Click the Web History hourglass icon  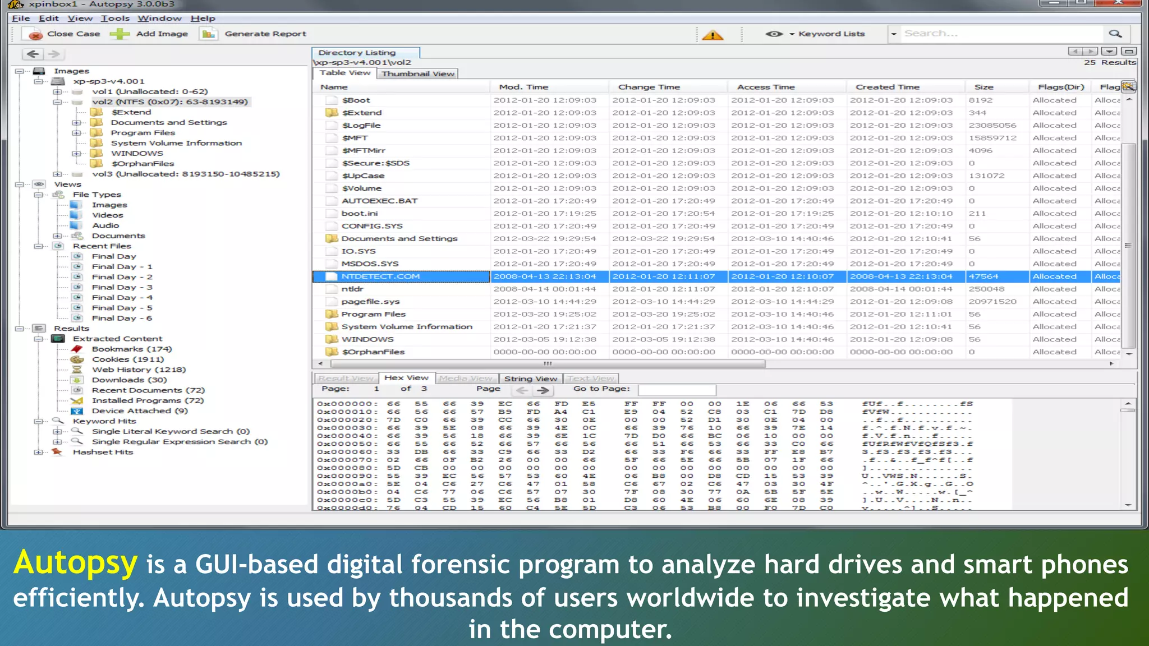tap(77, 370)
